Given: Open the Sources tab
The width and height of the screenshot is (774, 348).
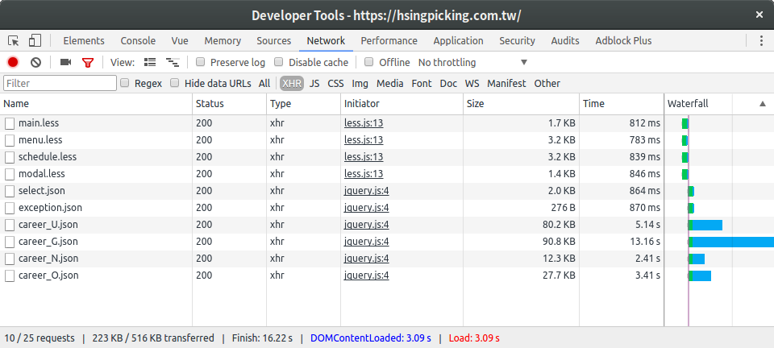Looking at the screenshot, I should [x=274, y=41].
